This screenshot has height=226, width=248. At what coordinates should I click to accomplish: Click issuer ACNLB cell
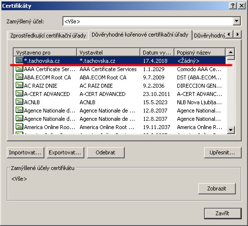(x=87, y=102)
